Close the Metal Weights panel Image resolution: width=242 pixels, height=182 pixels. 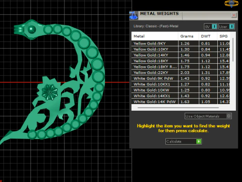coord(234,15)
